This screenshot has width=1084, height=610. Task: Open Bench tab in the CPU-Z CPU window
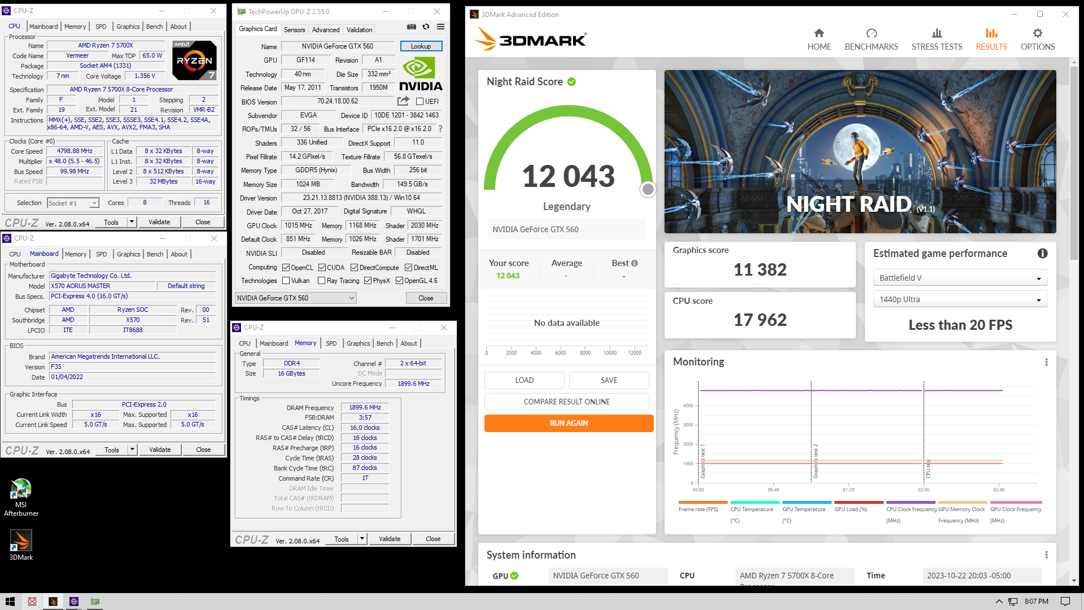click(x=154, y=27)
